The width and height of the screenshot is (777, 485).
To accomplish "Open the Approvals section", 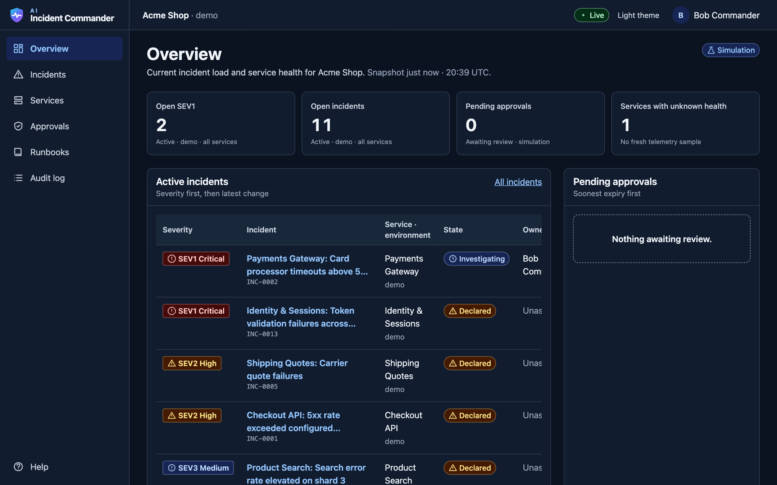I will (x=64, y=126).
